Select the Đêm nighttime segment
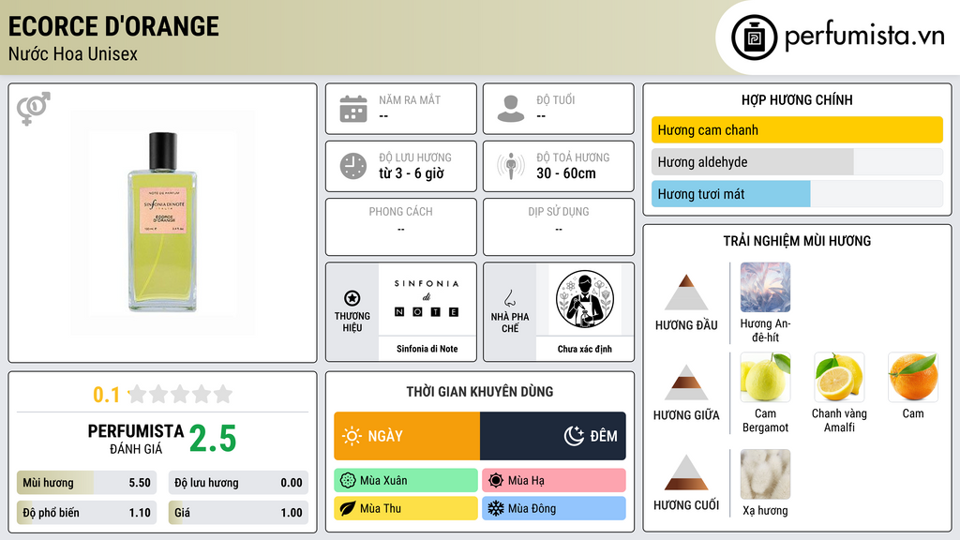 553,436
